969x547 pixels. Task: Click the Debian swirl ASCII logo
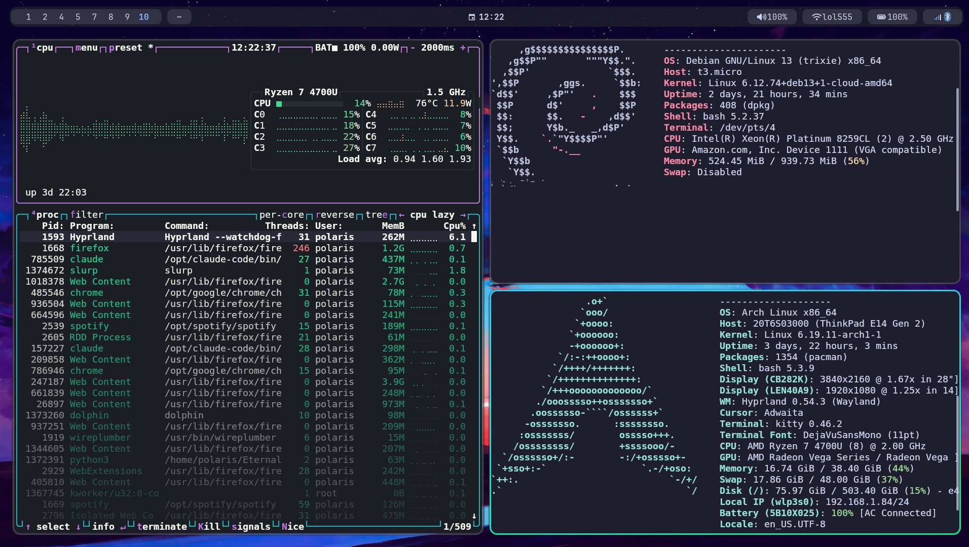coord(567,116)
